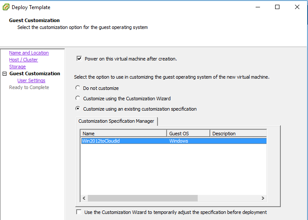Go to the Host / Cluster step
This screenshot has height=220, width=308.
coord(23,60)
